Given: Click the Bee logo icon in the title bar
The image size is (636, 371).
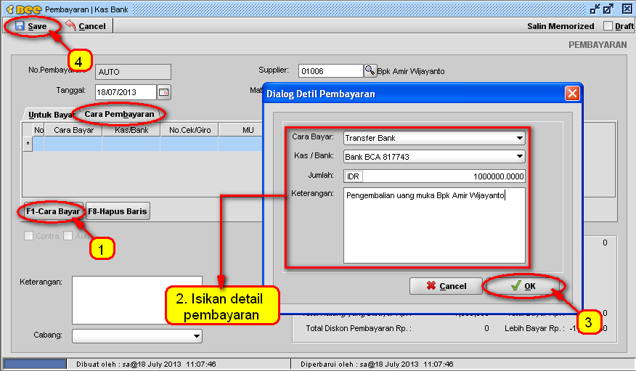Looking at the screenshot, I should pyautogui.click(x=24, y=9).
